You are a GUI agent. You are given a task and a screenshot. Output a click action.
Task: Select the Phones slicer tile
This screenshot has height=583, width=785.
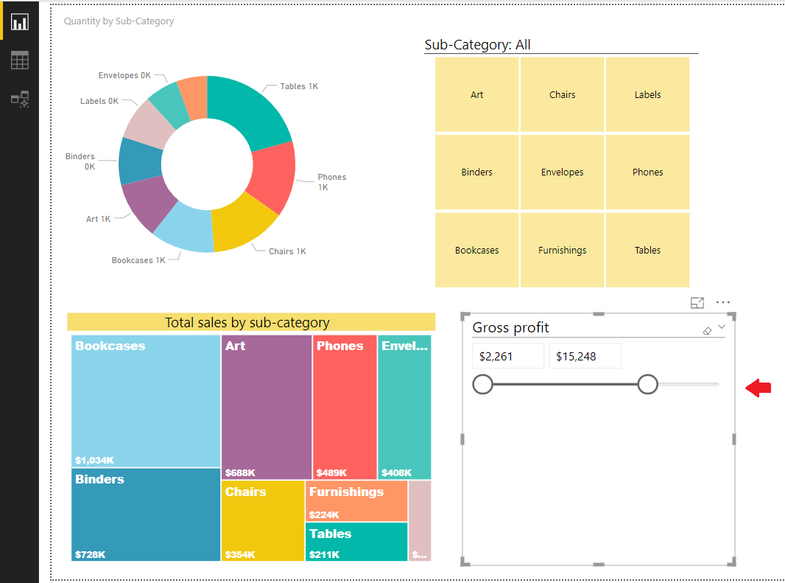(x=647, y=172)
